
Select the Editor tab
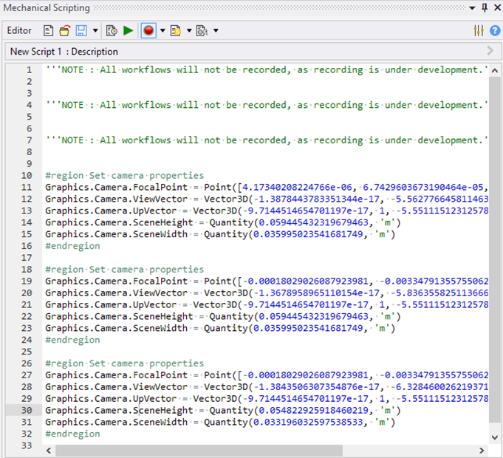[x=19, y=30]
